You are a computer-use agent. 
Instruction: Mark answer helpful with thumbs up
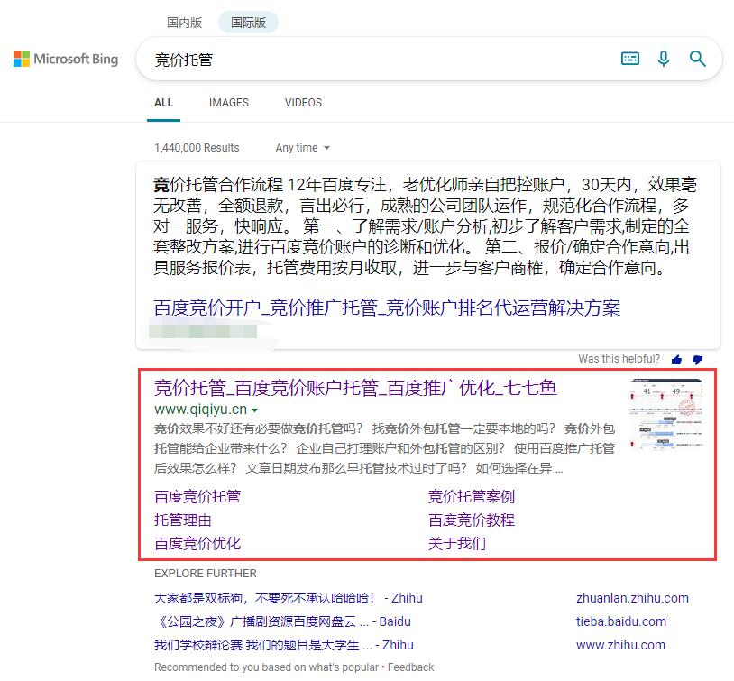pos(676,359)
